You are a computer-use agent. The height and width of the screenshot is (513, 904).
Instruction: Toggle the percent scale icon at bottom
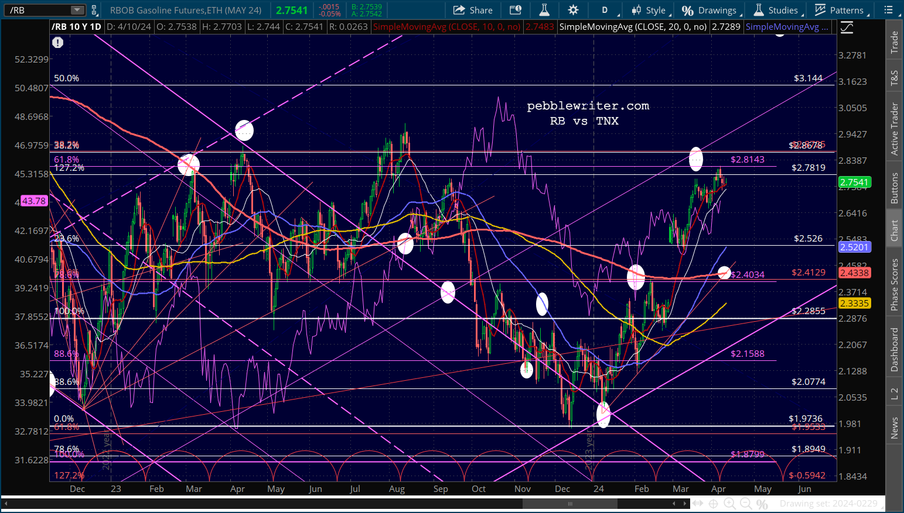click(762, 504)
